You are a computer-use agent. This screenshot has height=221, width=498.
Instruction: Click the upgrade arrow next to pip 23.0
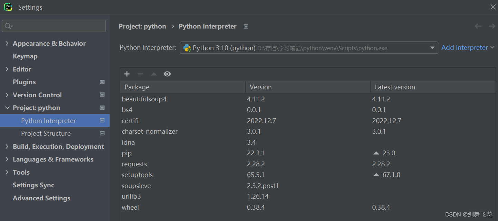[376, 153]
